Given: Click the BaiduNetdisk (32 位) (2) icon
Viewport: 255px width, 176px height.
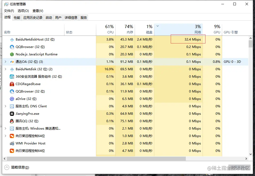Looking at the screenshot, I should (x=12, y=69).
